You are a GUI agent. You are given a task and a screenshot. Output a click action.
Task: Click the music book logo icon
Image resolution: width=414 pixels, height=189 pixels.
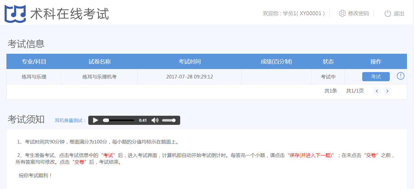(15, 14)
